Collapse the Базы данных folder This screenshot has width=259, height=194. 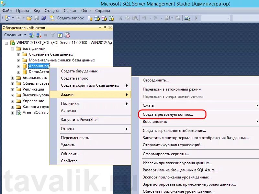click(12, 49)
